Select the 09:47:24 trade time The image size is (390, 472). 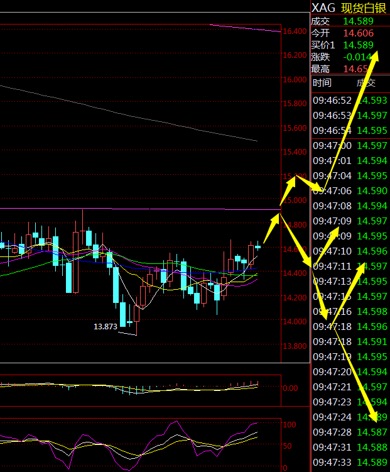[x=332, y=417]
